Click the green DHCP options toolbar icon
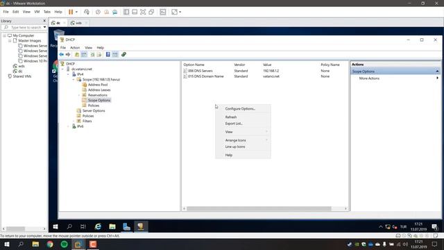Screen dimensions: 444x250 coord(123,54)
